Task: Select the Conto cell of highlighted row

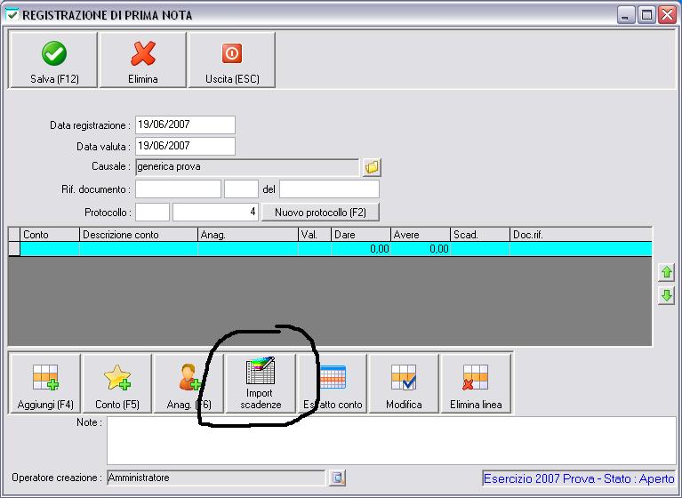Action: point(50,249)
